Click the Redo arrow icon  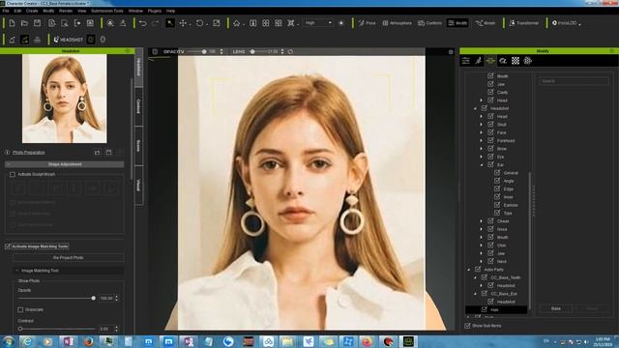[x=155, y=23]
